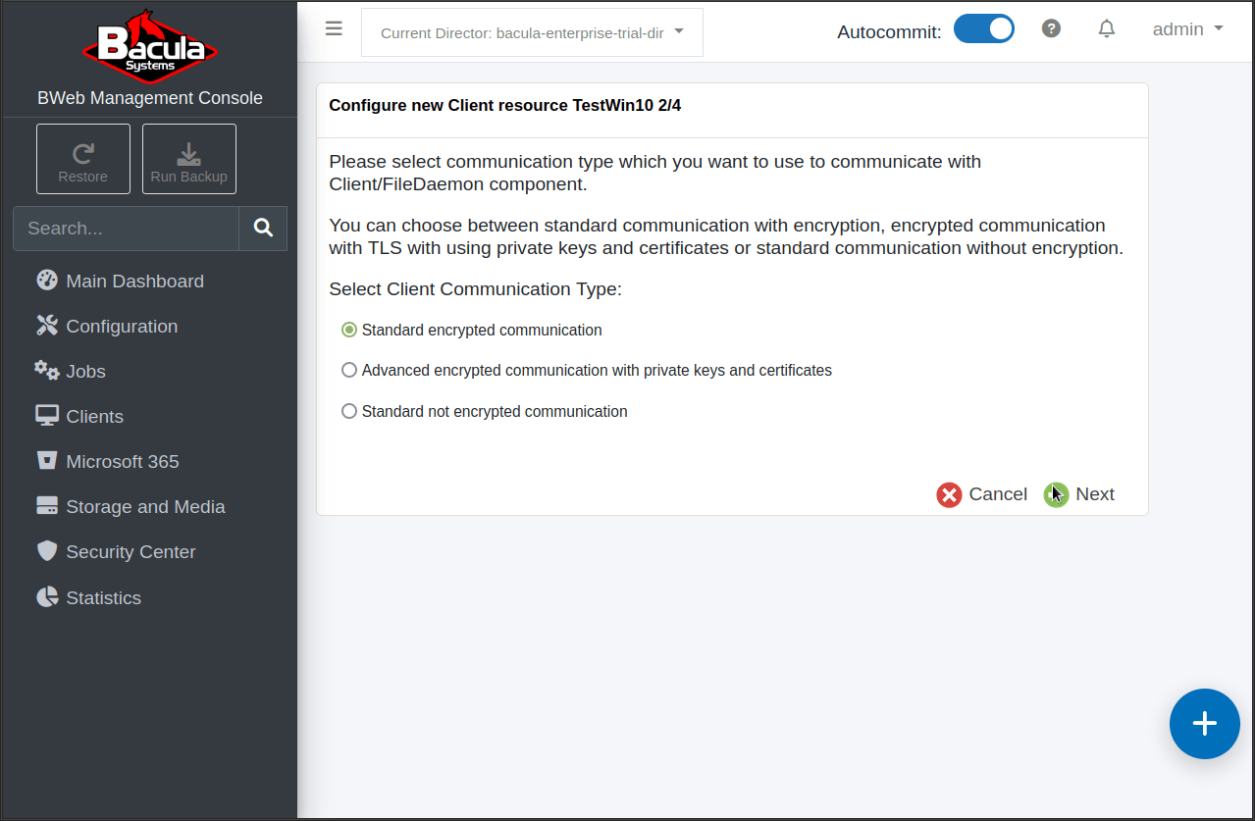Viewport: 1255px width, 821px height.
Task: Open help via question mark icon
Action: point(1051,28)
